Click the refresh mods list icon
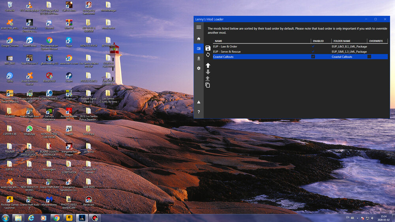This screenshot has width=395, height=222. 208,55
